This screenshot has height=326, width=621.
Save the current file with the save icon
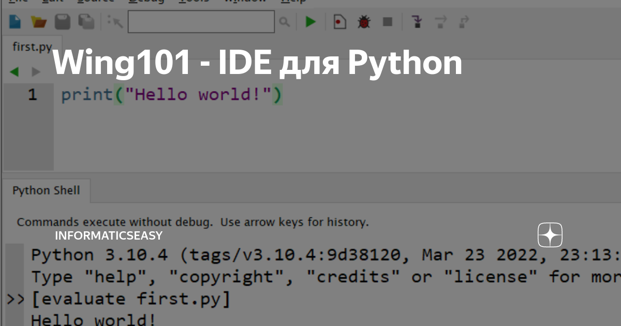click(62, 21)
